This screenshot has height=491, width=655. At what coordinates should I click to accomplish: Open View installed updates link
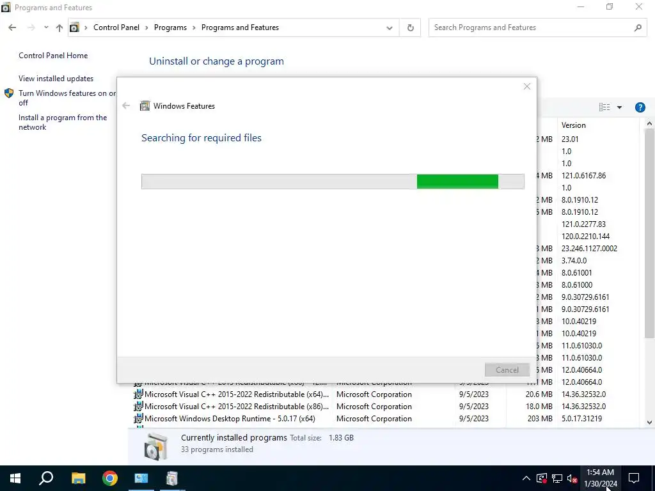56,79
